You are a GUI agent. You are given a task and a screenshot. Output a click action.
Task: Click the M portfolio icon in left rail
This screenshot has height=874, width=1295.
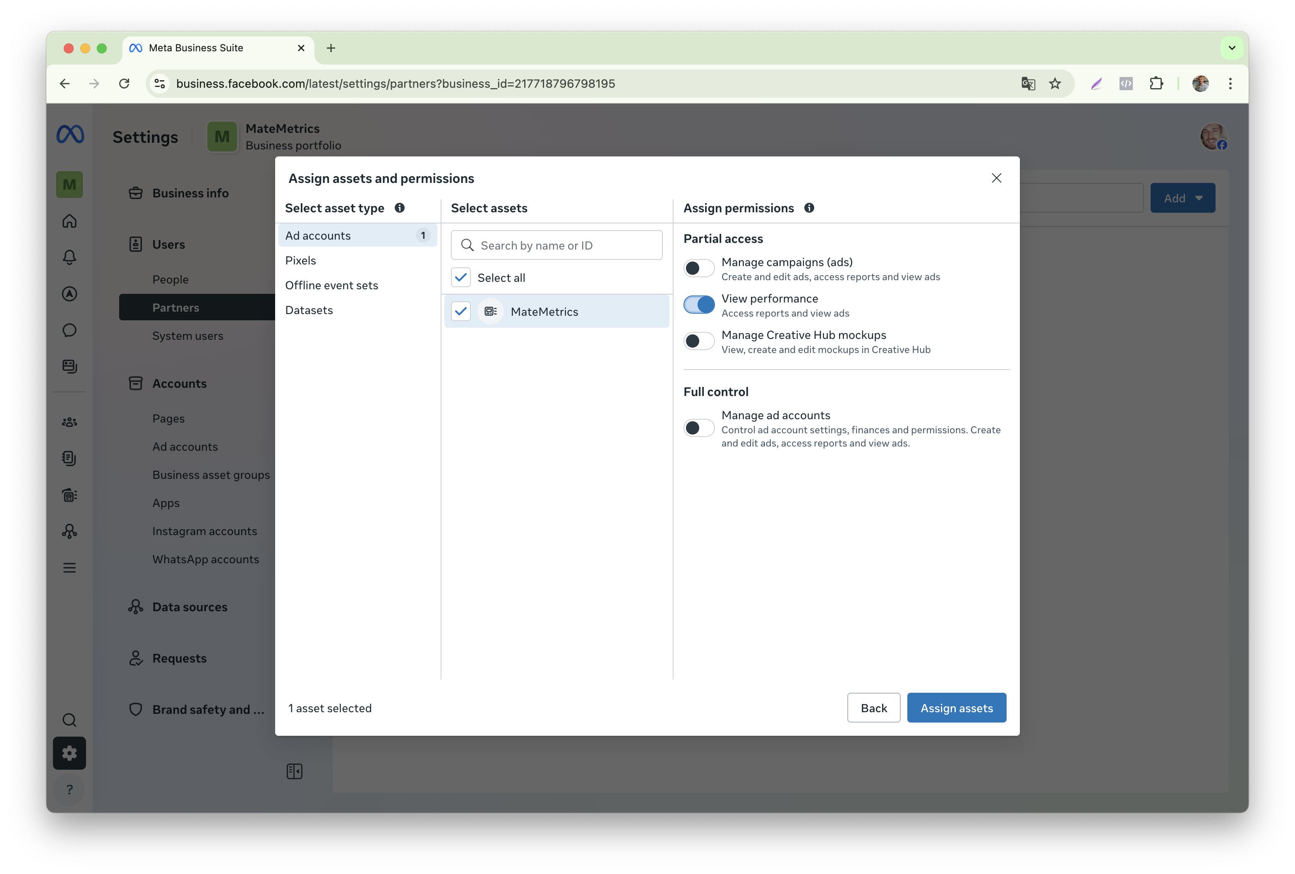tap(70, 185)
